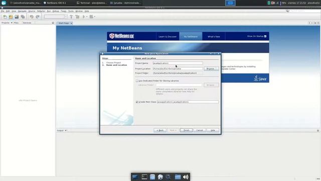
Task: Select the What's New tab
Action: pos(214,37)
